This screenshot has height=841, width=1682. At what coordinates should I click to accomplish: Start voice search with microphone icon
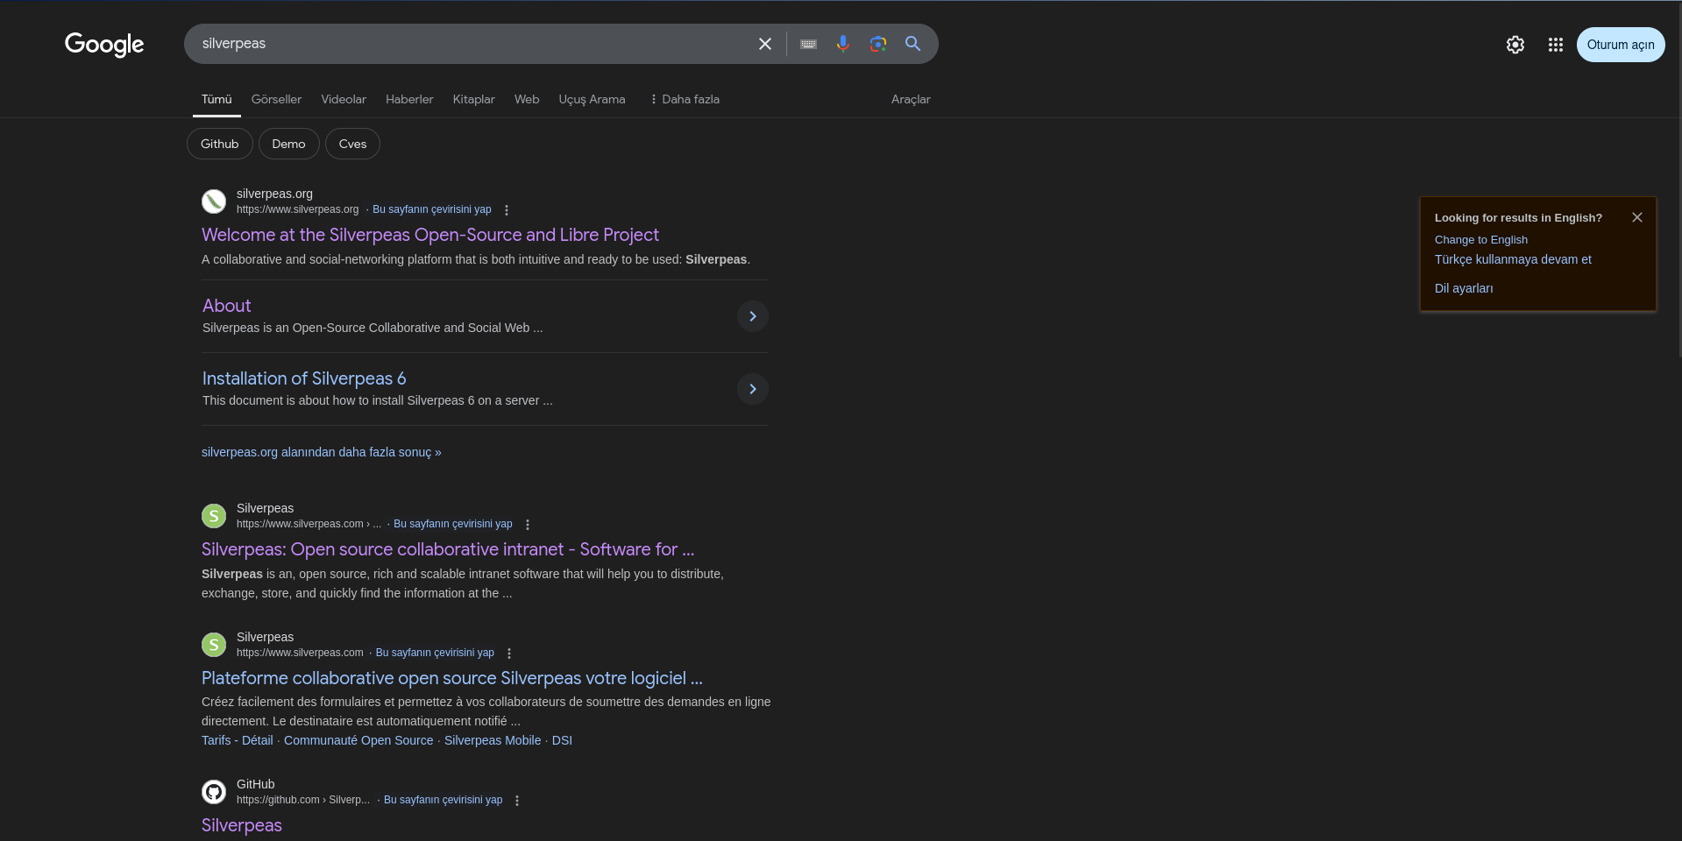tap(842, 44)
